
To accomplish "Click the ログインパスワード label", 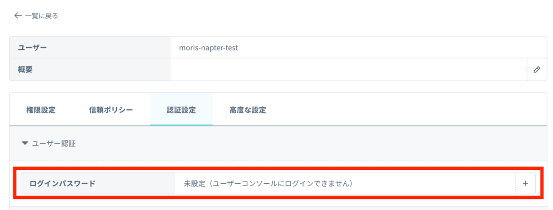I will (x=62, y=183).
